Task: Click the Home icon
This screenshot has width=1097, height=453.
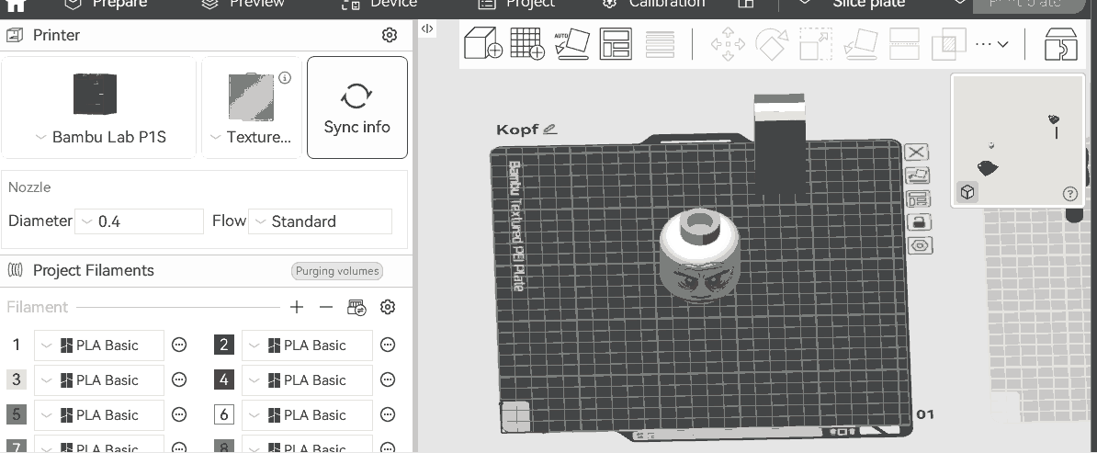Action: coord(16,5)
